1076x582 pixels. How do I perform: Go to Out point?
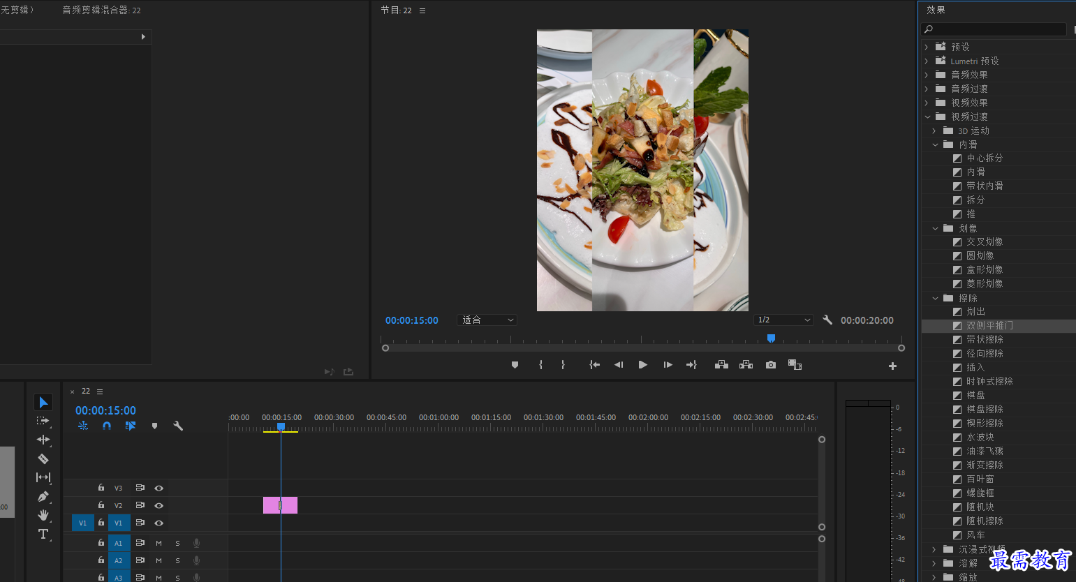[x=691, y=365]
